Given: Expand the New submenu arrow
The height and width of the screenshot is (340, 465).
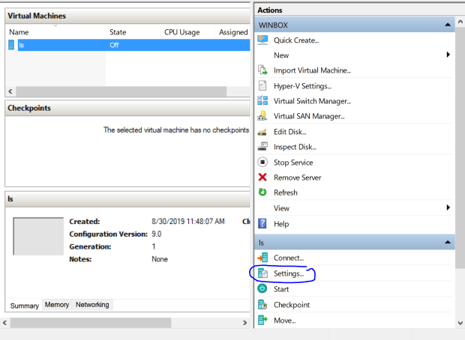Looking at the screenshot, I should click(448, 55).
